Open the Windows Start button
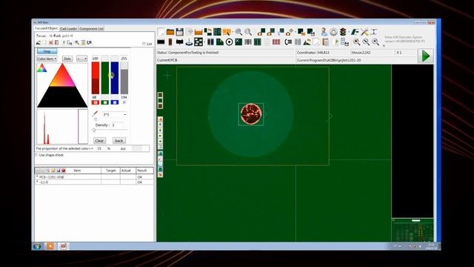 [37, 246]
